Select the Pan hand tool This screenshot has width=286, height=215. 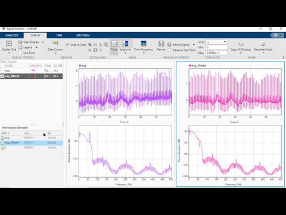[101, 50]
